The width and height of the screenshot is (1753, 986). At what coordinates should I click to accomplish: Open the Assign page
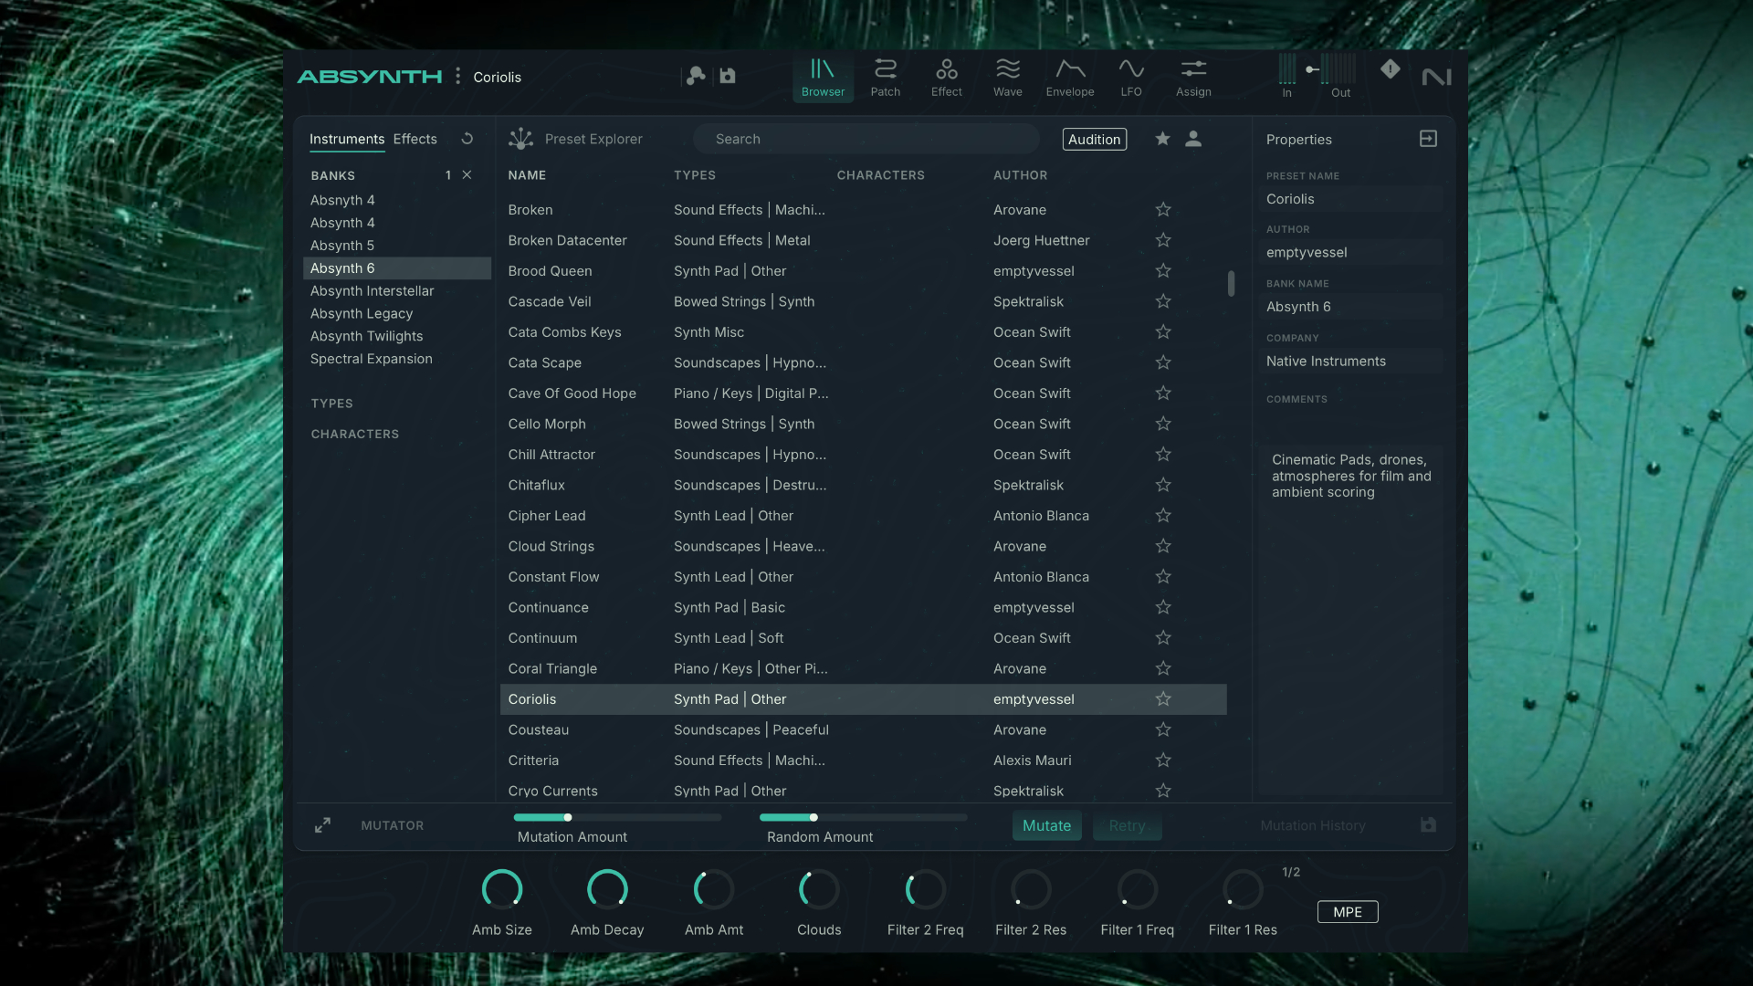coord(1193,77)
